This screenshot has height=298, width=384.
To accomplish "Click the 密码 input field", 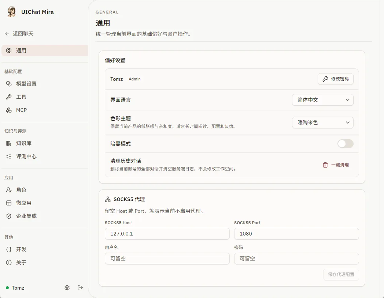I will [296, 259].
